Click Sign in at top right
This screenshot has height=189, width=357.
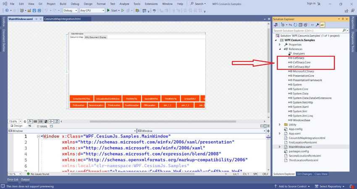point(311,3)
